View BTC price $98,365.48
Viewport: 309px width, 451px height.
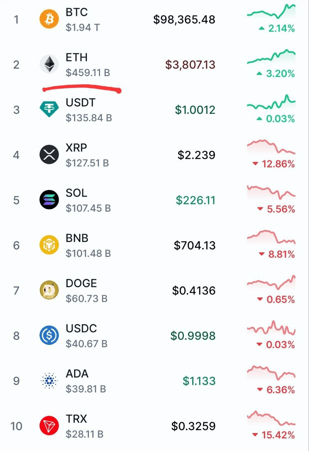coord(184,19)
